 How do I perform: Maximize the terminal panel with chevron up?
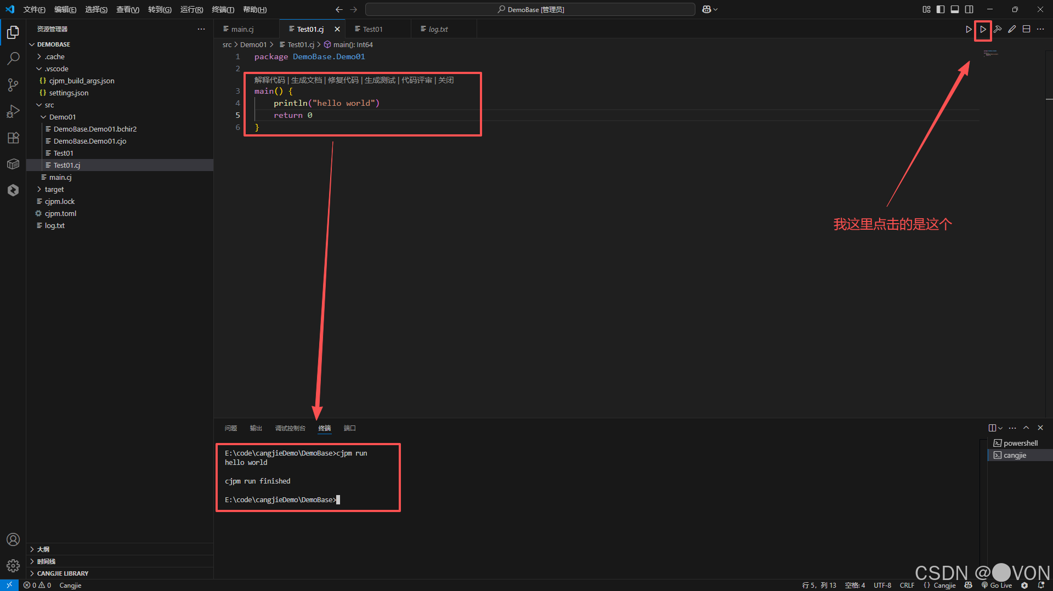pos(1026,428)
